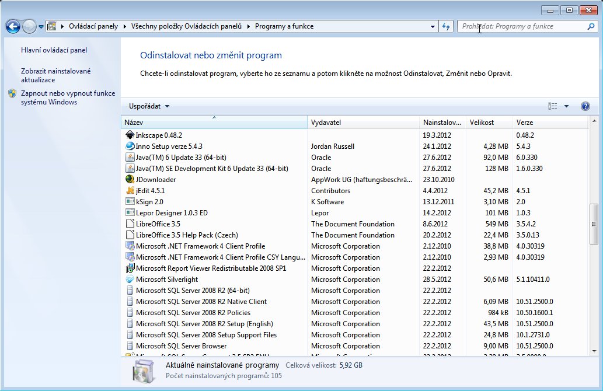Screen dimensions: 603x391
Task: Click the jEdit 4.5.1 icon
Action: tap(130, 191)
